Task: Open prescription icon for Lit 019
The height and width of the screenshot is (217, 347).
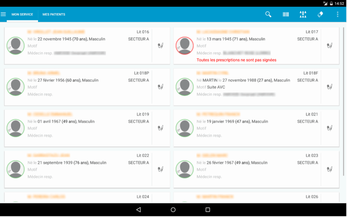Action: coord(161,128)
